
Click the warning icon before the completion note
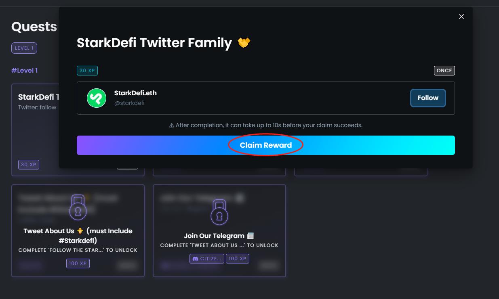pyautogui.click(x=172, y=125)
